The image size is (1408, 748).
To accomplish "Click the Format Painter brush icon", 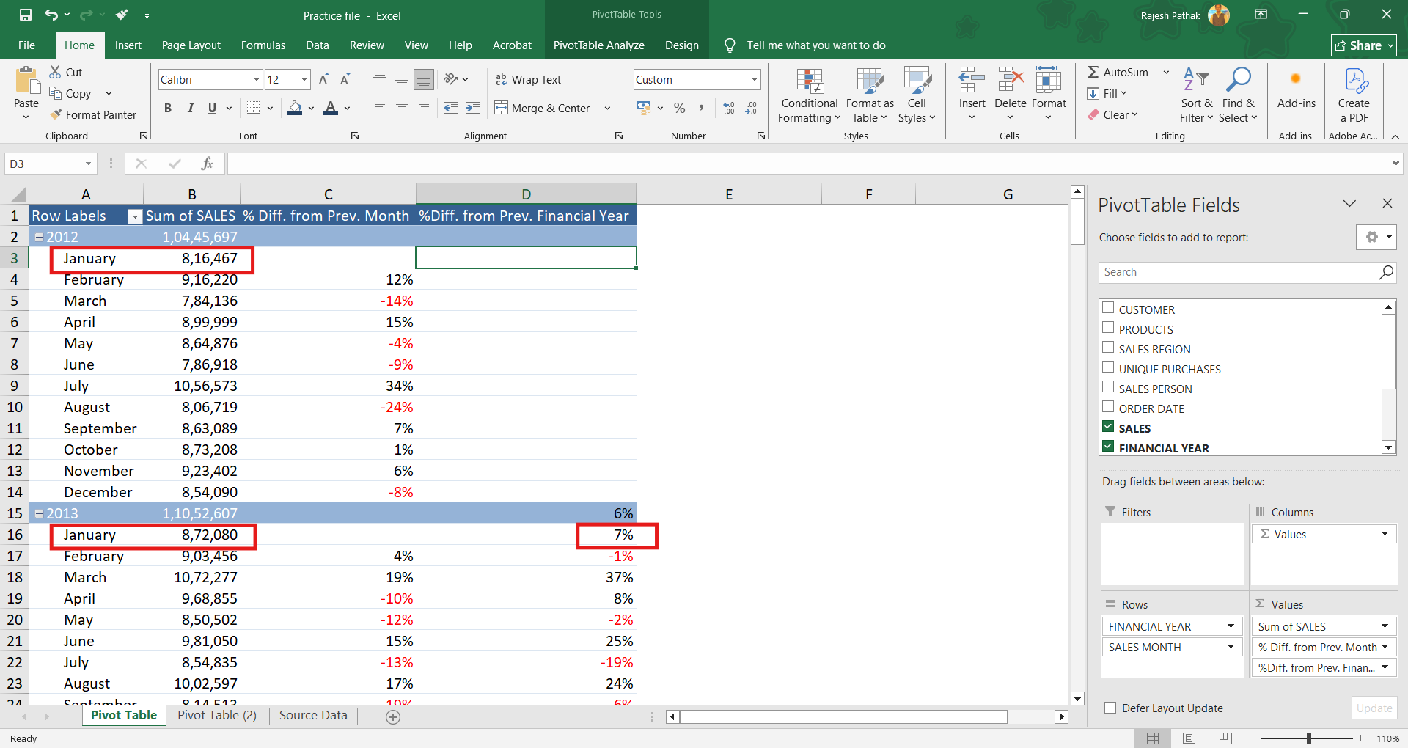I will point(56,114).
